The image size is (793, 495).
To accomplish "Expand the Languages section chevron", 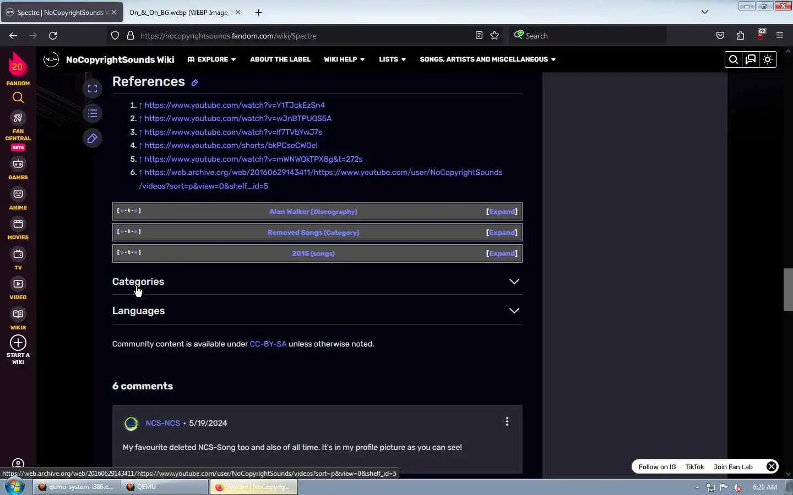I will click(514, 311).
